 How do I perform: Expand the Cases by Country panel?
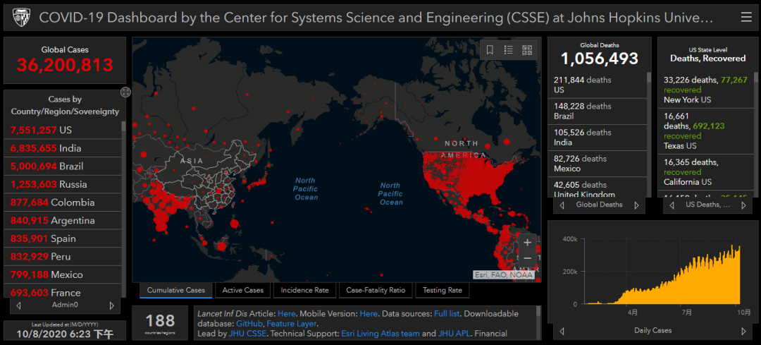click(125, 92)
